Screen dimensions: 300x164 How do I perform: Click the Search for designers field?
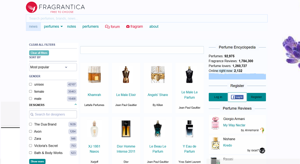(53, 114)
